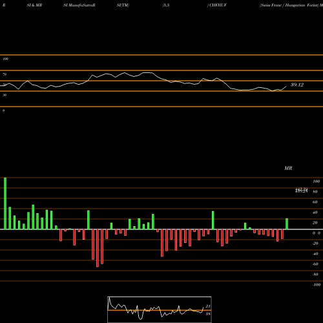Click the overlapping MR value near 80 level
Screen dimensions: 323x323
point(302,190)
